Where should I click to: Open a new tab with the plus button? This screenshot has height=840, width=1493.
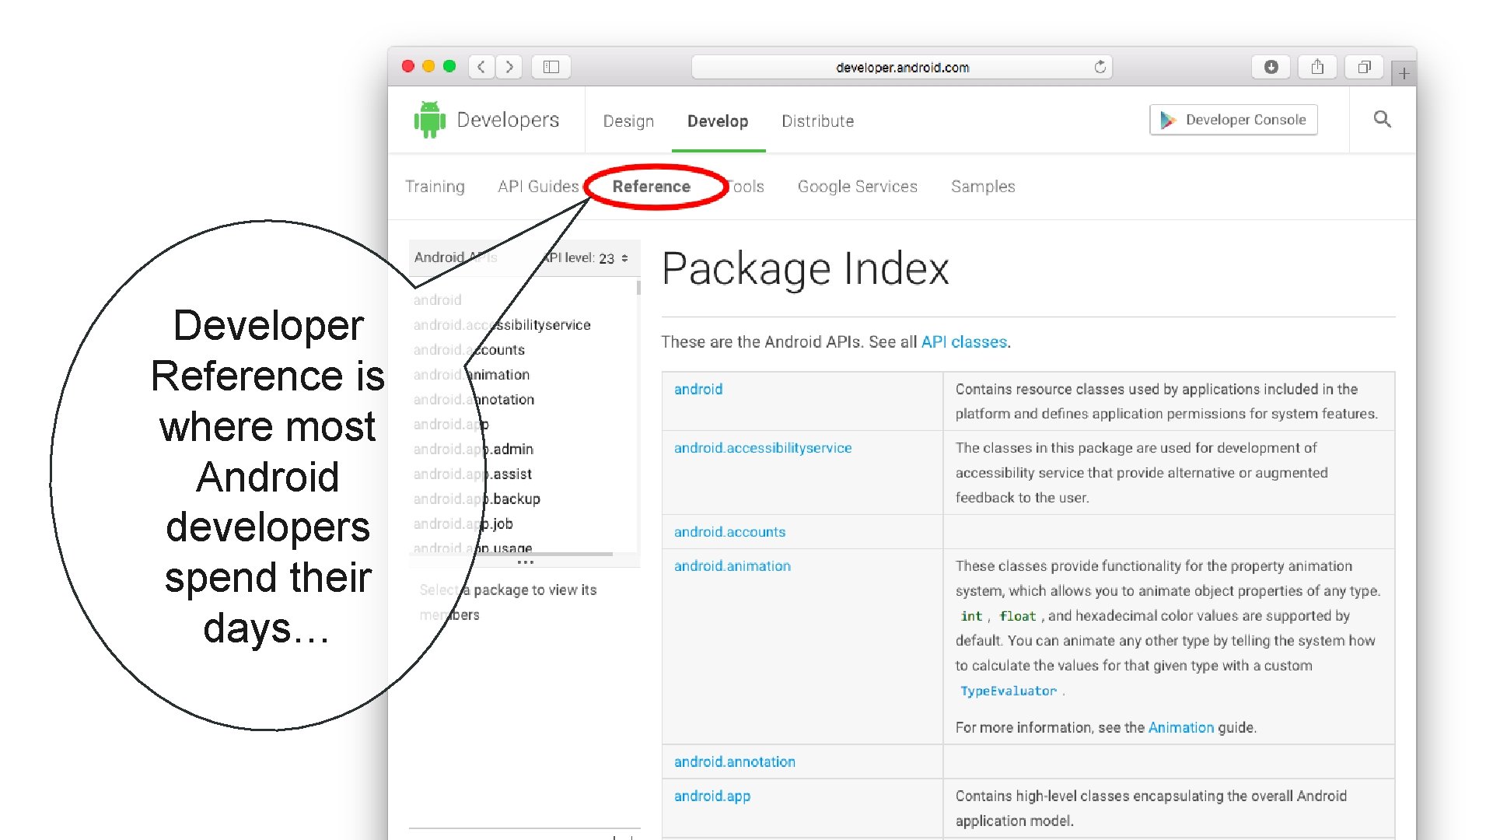(1404, 74)
